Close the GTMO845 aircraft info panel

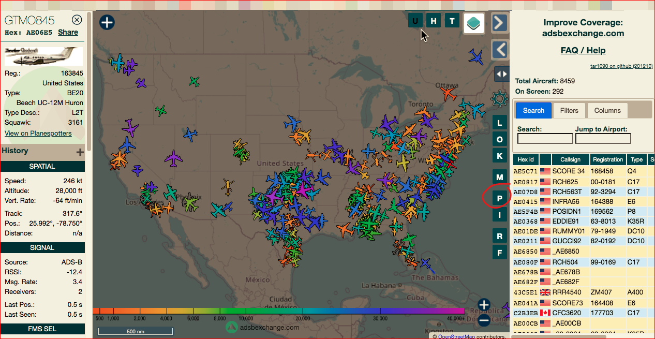77,20
